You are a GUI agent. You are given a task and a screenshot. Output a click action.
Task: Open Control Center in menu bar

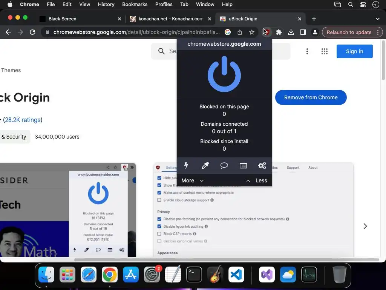tap(363, 5)
